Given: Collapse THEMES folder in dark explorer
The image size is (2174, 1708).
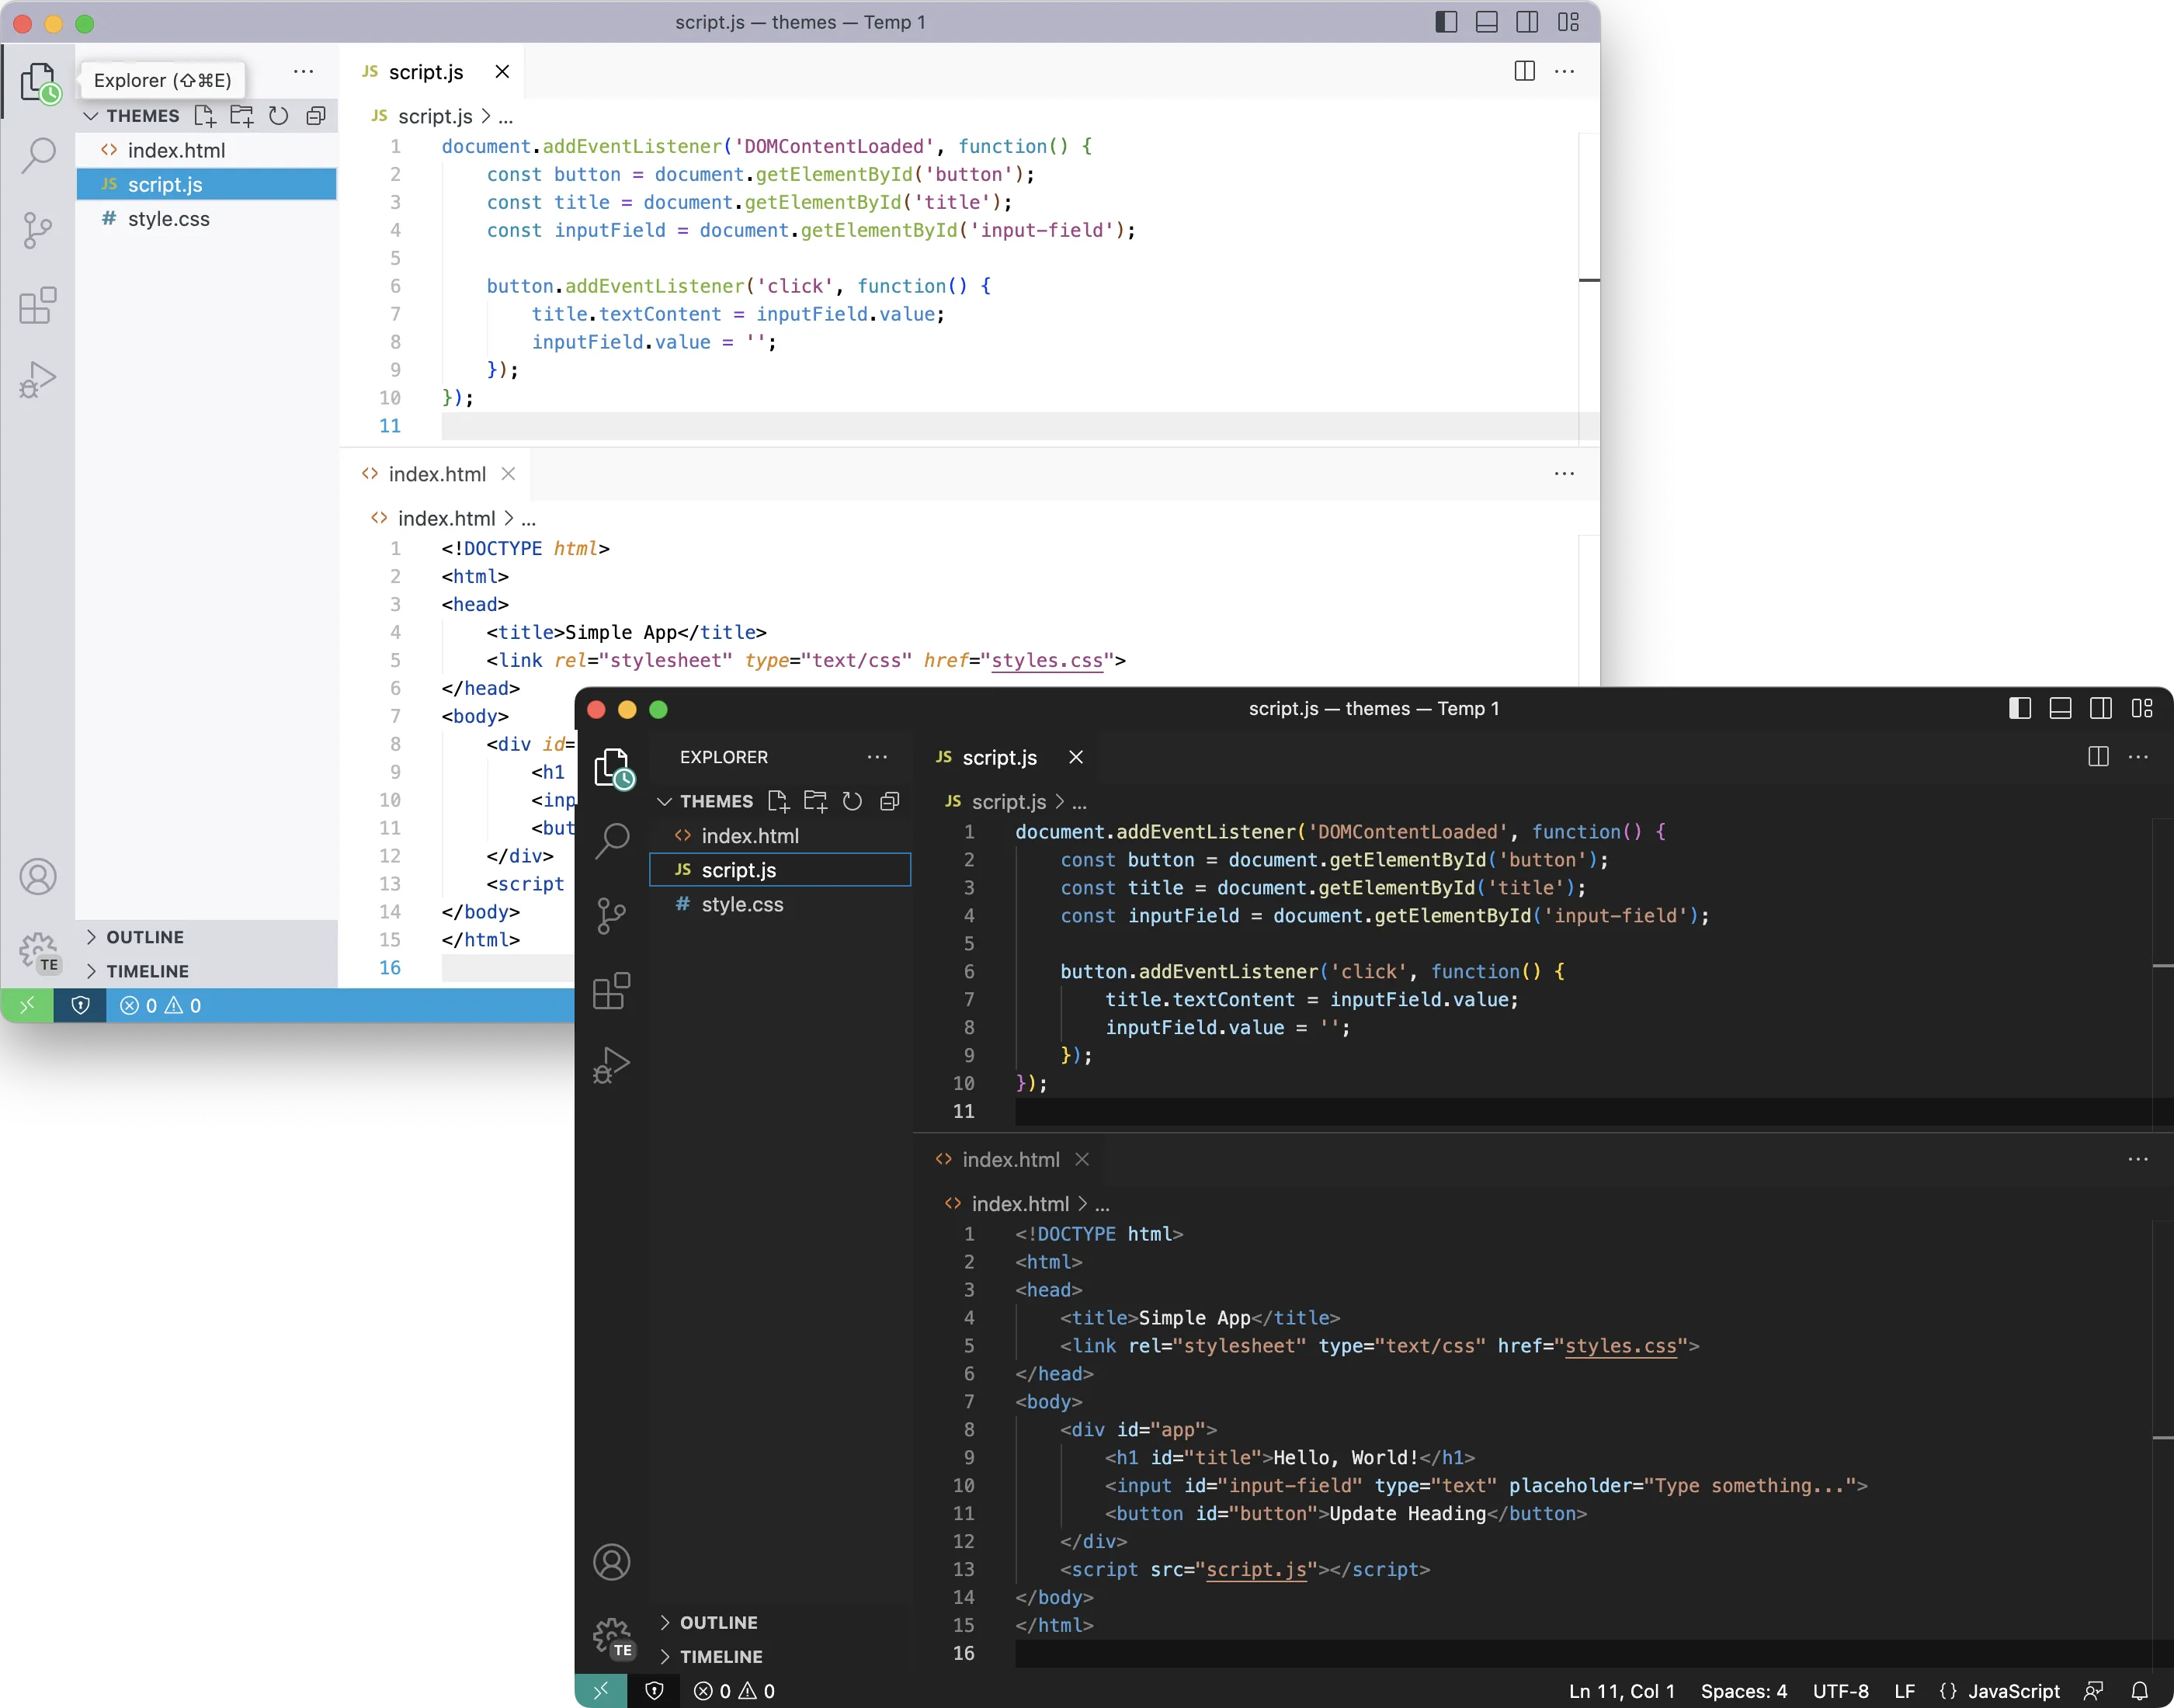Looking at the screenshot, I should coord(716,801).
